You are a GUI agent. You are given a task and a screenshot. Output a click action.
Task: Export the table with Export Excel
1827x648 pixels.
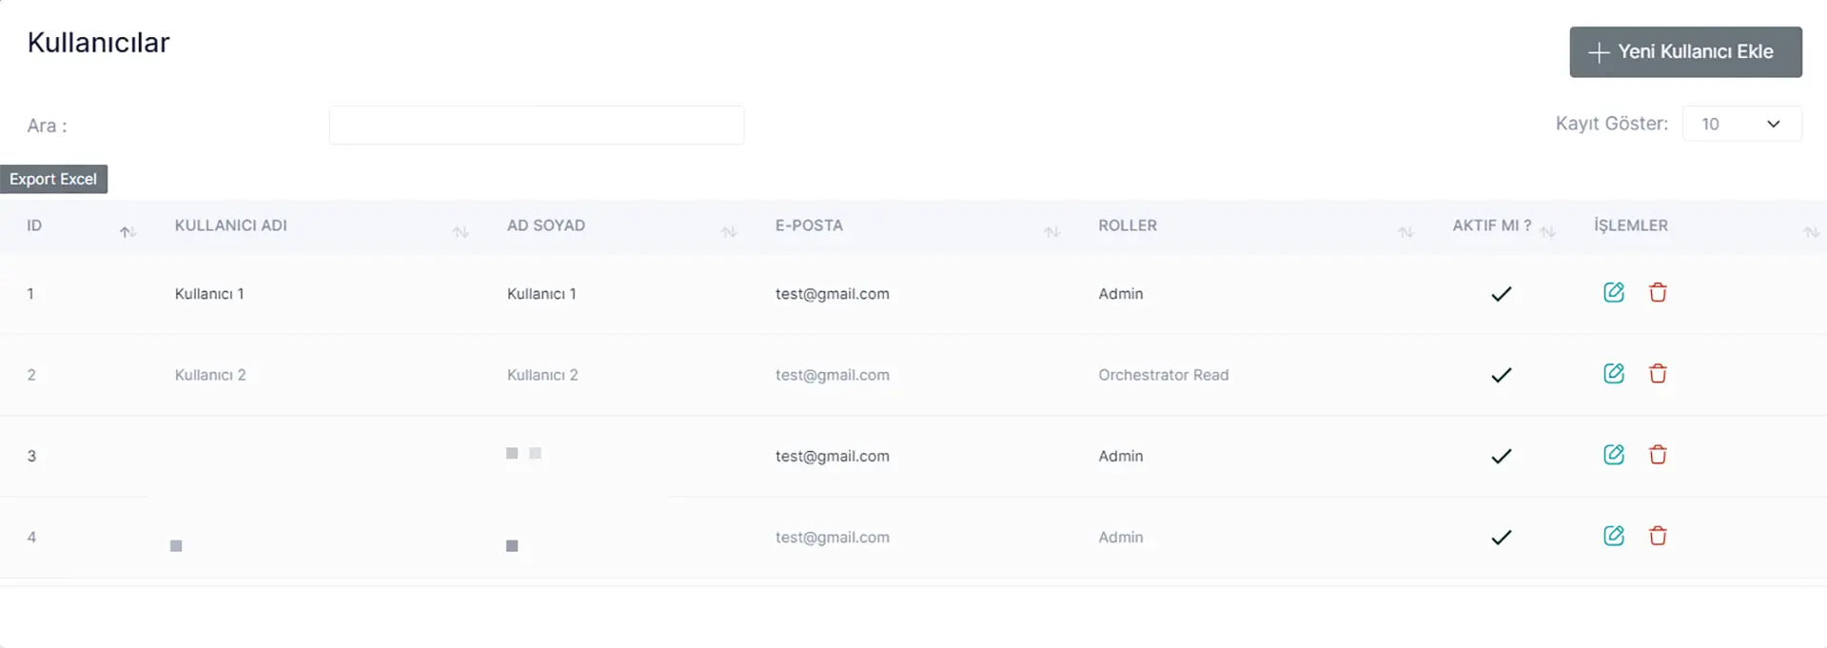(53, 179)
